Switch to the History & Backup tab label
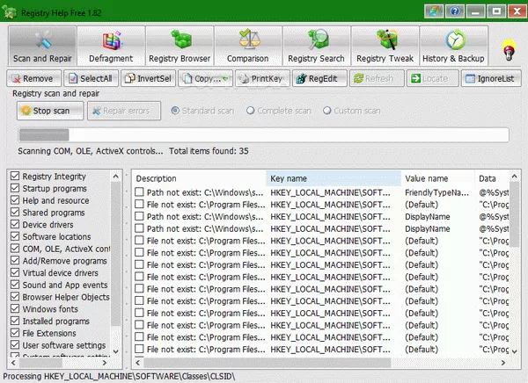Screen dimensions: 528x383 click(x=453, y=59)
